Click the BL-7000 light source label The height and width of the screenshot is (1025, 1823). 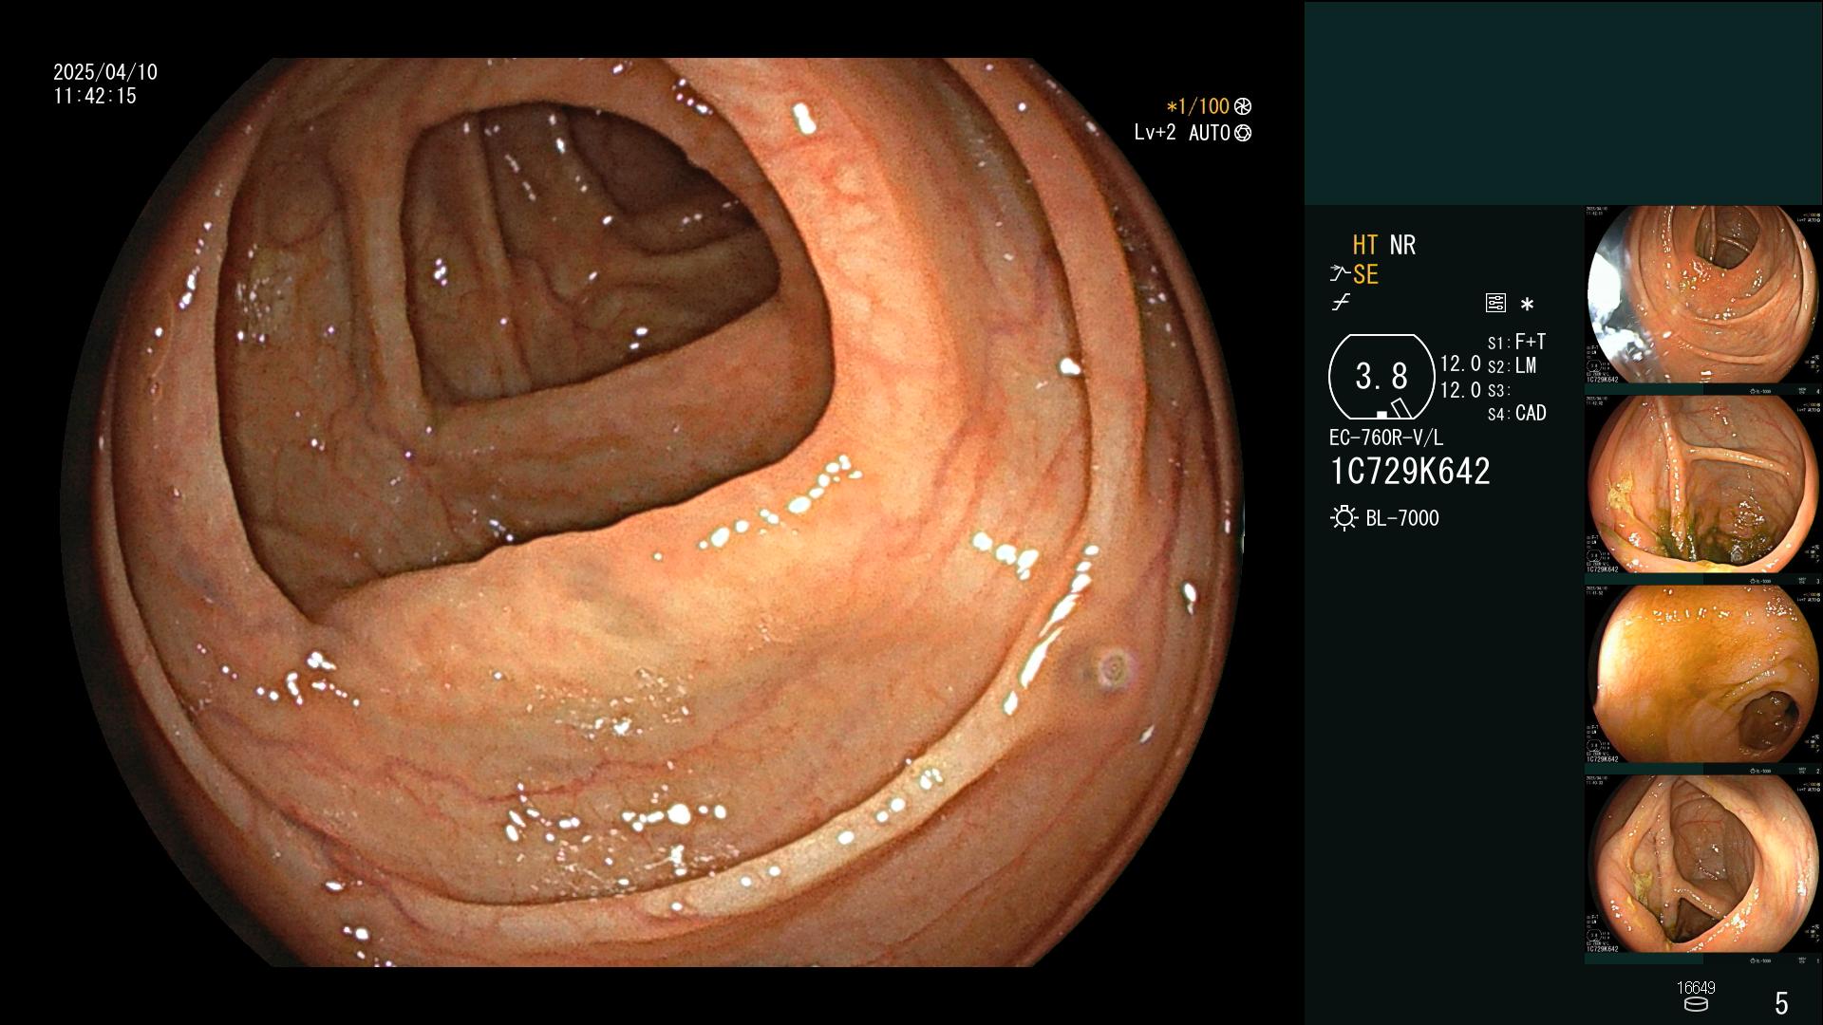1402,518
